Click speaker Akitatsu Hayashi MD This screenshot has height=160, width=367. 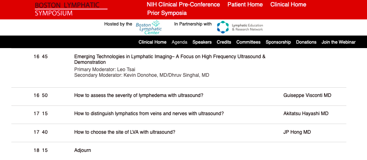pyautogui.click(x=305, y=114)
